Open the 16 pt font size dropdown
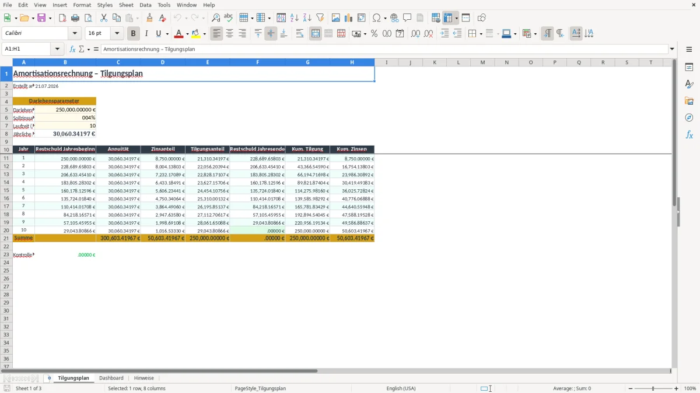 [117, 34]
